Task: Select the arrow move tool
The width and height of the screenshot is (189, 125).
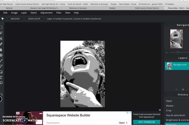Action: coord(2,19)
